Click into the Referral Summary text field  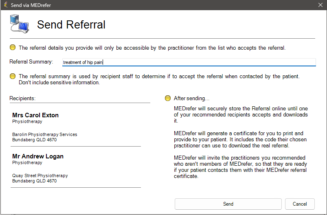pyautogui.click(x=189, y=62)
